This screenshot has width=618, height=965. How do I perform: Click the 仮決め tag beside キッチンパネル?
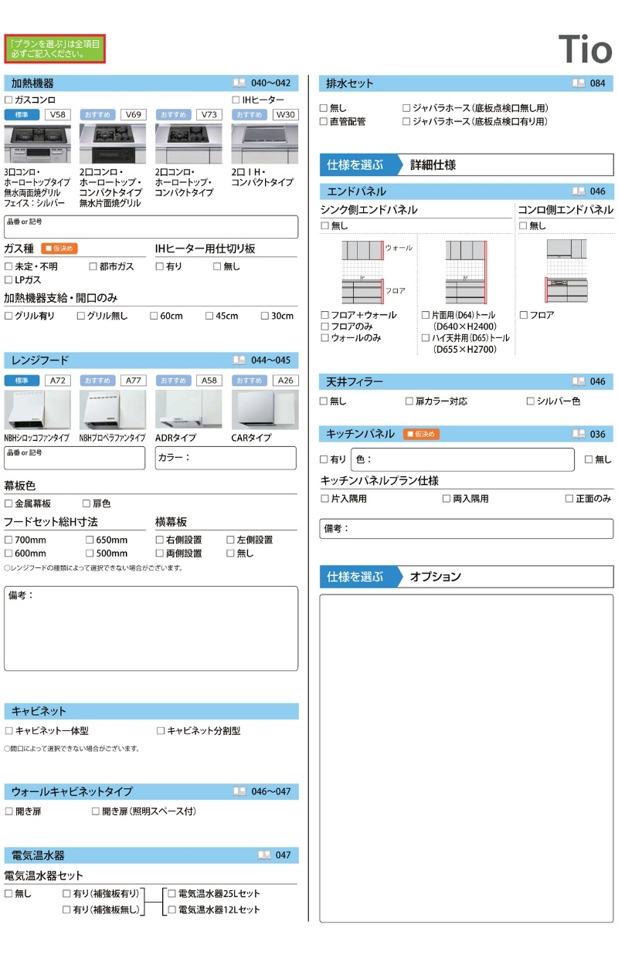tap(421, 434)
